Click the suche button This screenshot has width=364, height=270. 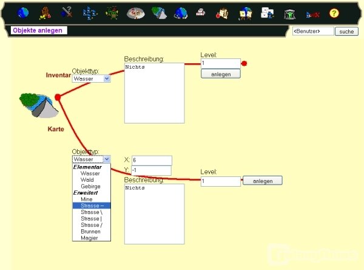pos(346,32)
